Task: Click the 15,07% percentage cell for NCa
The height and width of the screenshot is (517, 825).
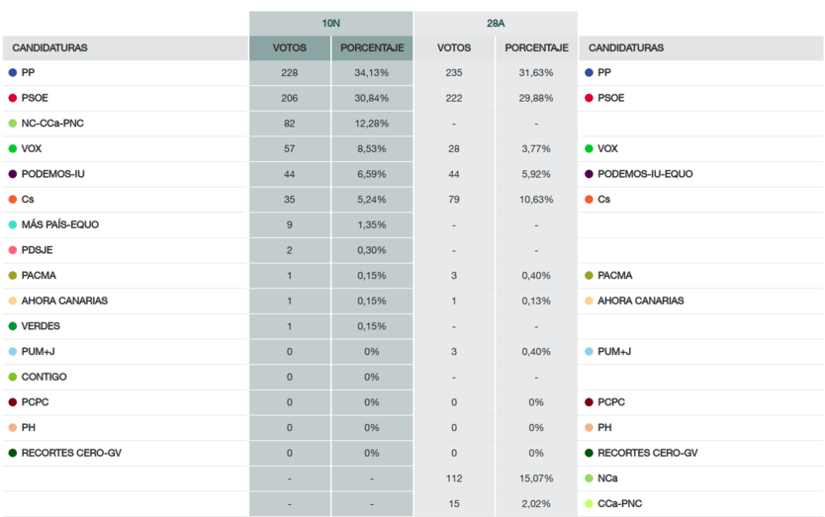Action: (536, 478)
